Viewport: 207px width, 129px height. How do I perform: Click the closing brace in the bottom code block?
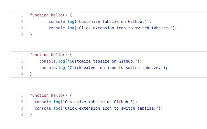pyautogui.click(x=31, y=115)
